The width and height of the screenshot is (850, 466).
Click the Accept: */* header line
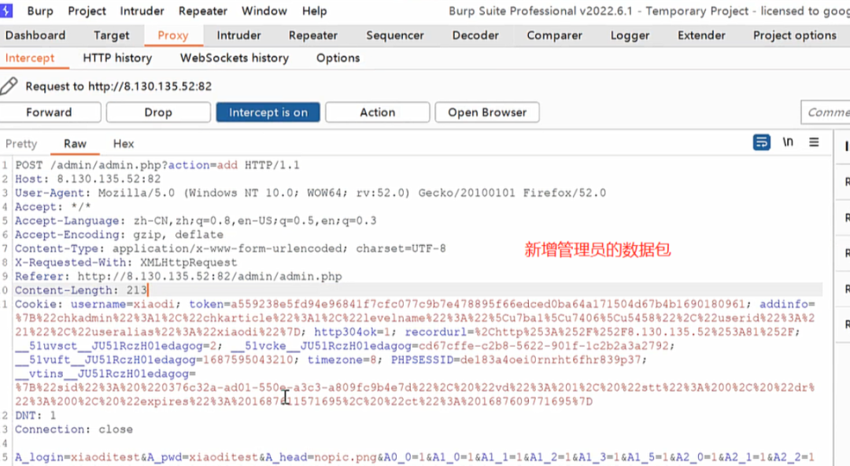(x=53, y=207)
